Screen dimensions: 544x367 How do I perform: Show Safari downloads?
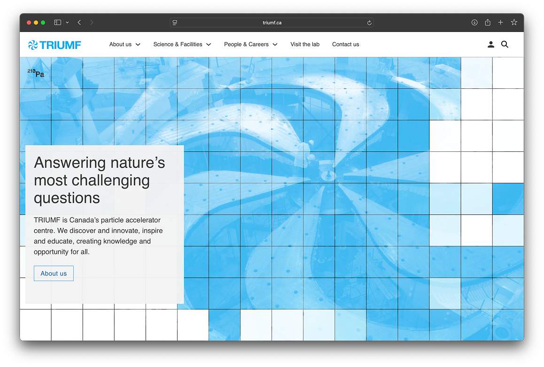[474, 23]
